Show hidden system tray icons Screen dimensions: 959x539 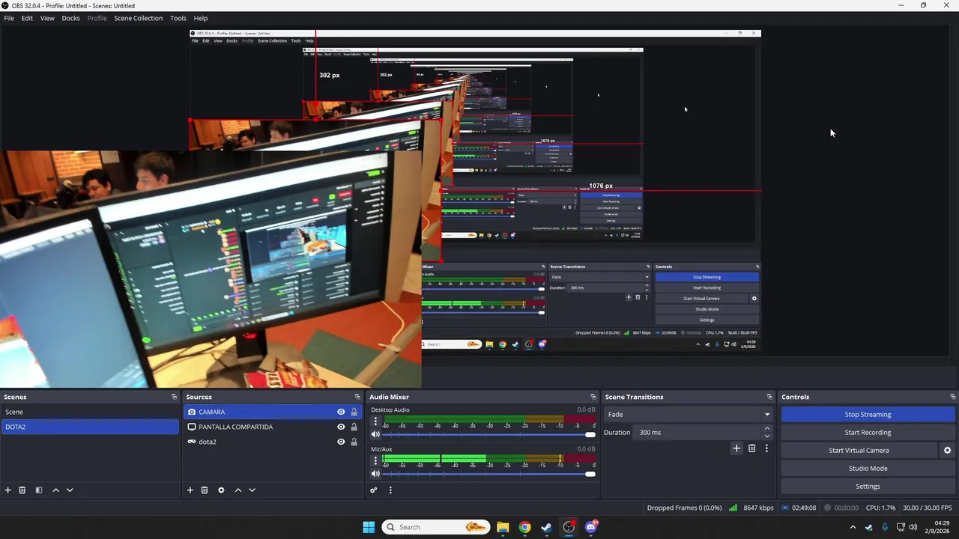[853, 527]
